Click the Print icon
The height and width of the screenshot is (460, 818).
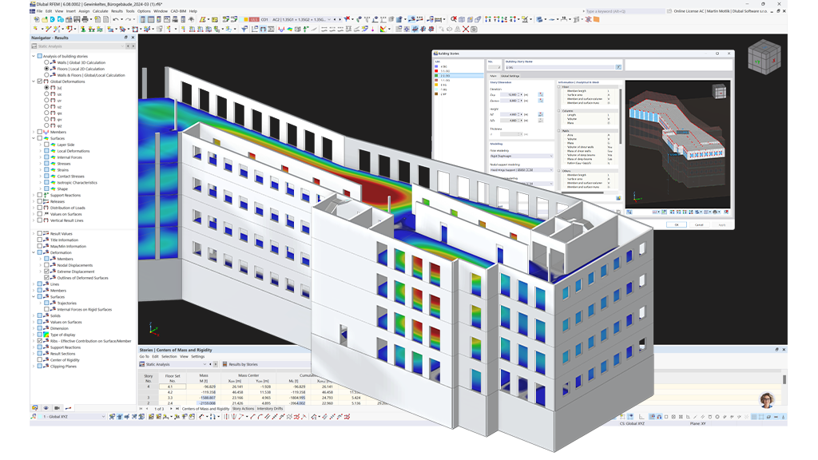[85, 18]
